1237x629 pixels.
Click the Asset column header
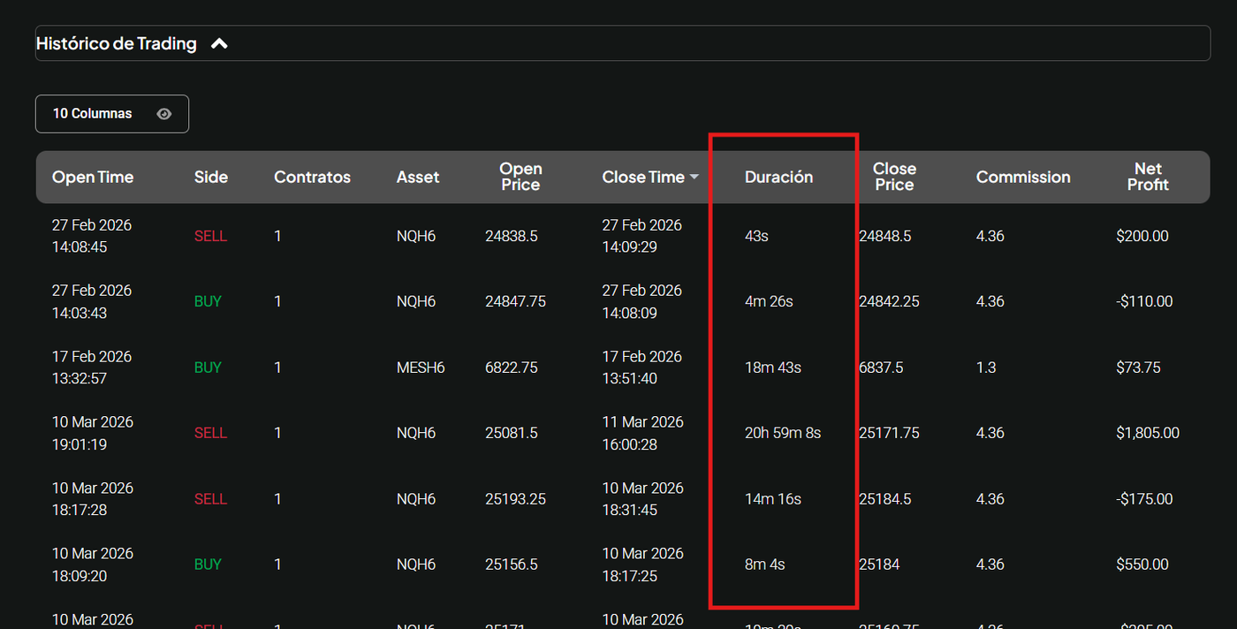coord(417,177)
